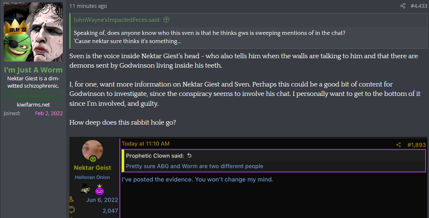The width and height of the screenshot is (429, 218).
Task: Open the Nektar Geist avatar in screenshot
Action: click(x=92, y=151)
